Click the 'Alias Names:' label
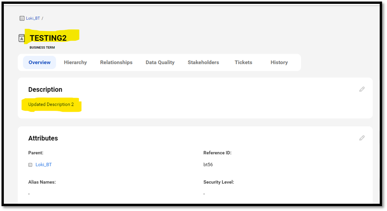The height and width of the screenshot is (211, 387). 42,182
